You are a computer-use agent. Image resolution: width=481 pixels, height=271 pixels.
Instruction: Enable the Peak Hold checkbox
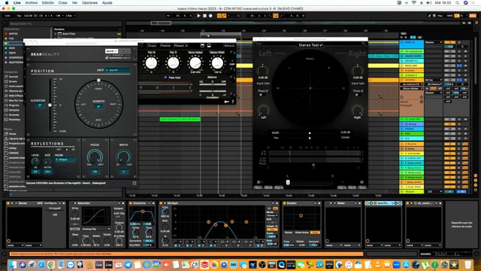(x=165, y=78)
